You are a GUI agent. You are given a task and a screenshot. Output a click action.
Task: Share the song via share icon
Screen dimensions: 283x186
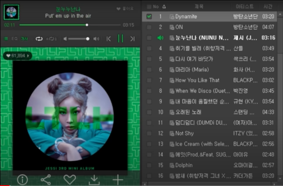point(46,180)
